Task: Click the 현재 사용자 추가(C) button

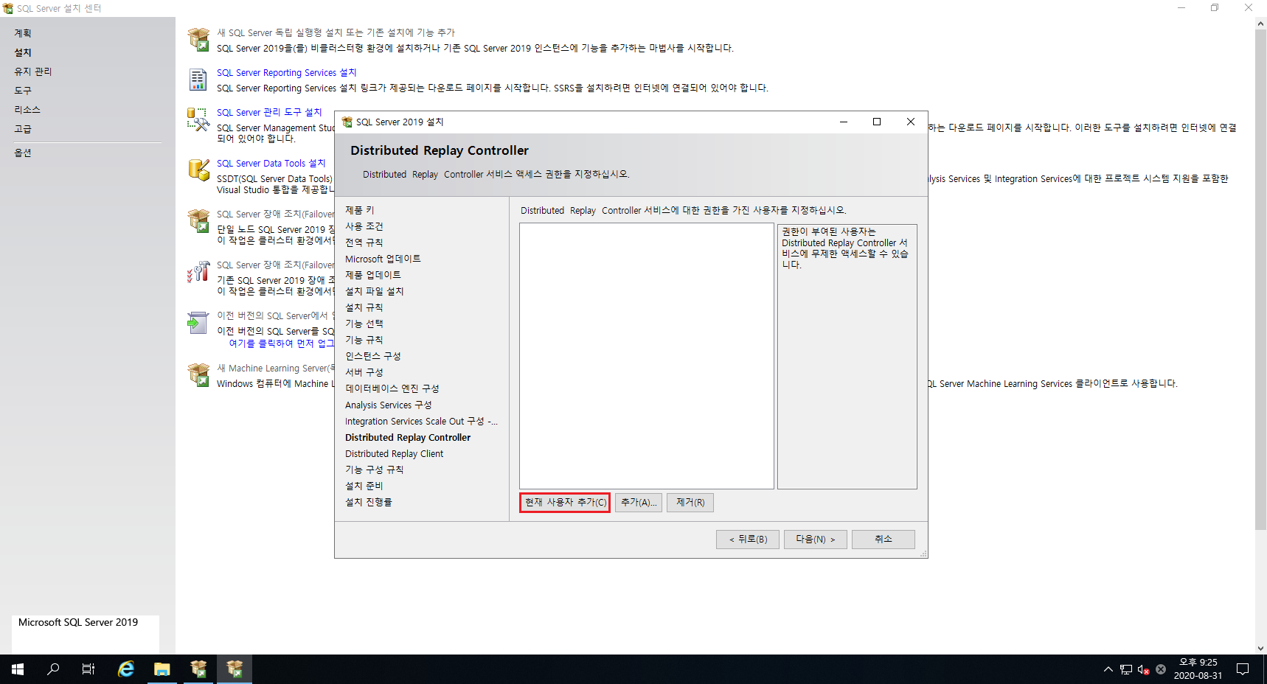Action: coord(565,503)
